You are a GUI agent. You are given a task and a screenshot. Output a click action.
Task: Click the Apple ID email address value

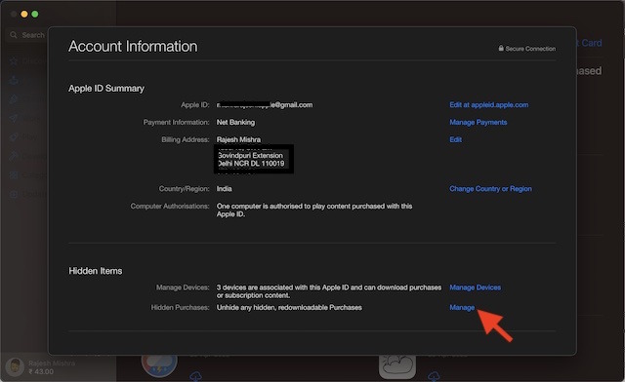[x=265, y=105]
